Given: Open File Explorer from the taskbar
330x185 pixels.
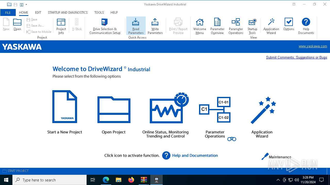Looking at the screenshot, I should 119,180.
